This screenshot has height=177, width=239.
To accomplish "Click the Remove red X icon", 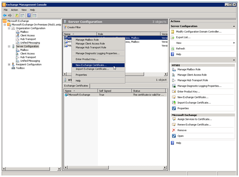I will tap(174, 130).
